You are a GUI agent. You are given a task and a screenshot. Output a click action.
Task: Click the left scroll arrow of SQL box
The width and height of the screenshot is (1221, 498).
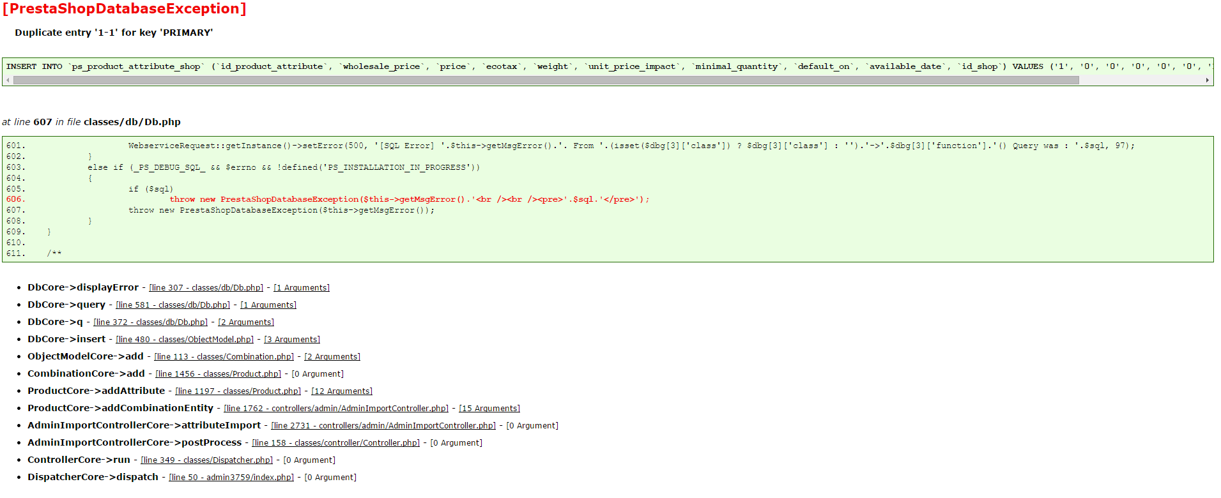pyautogui.click(x=8, y=80)
